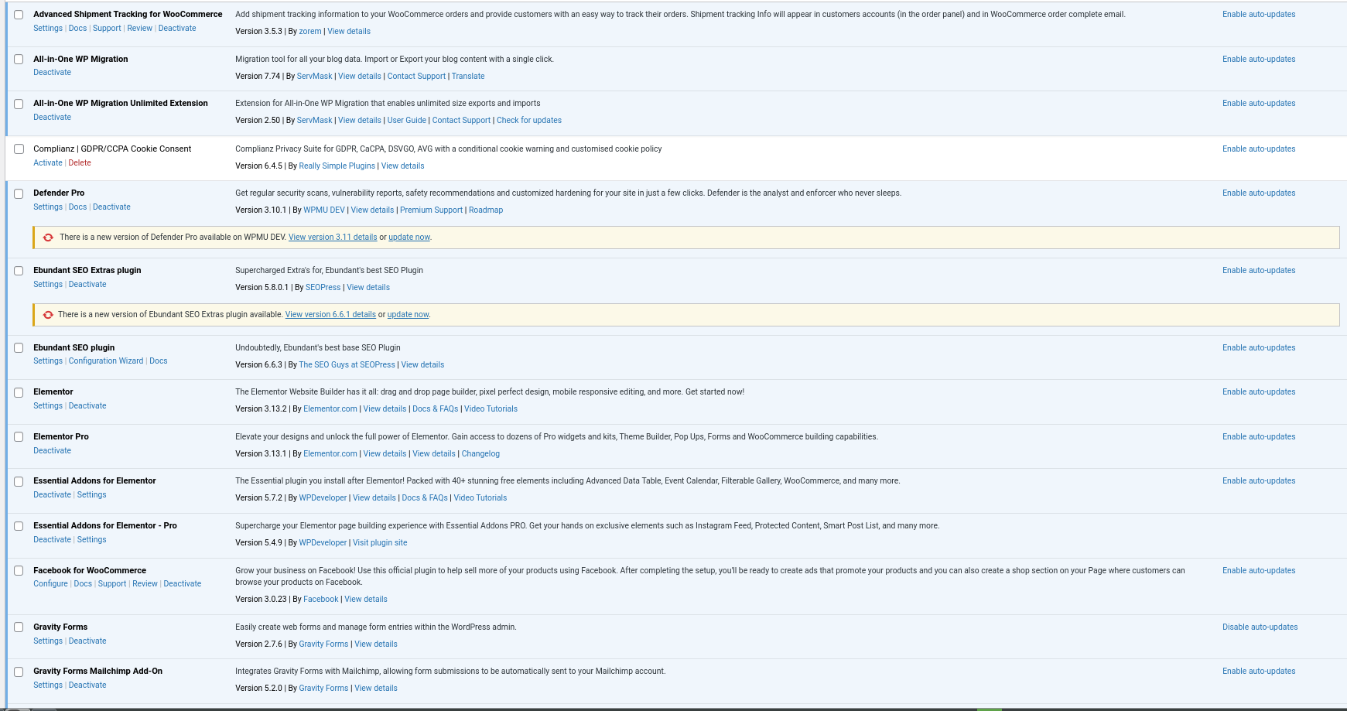Click update icon in Defender Pro notice
Screen dimensions: 1347x711
click(48, 238)
